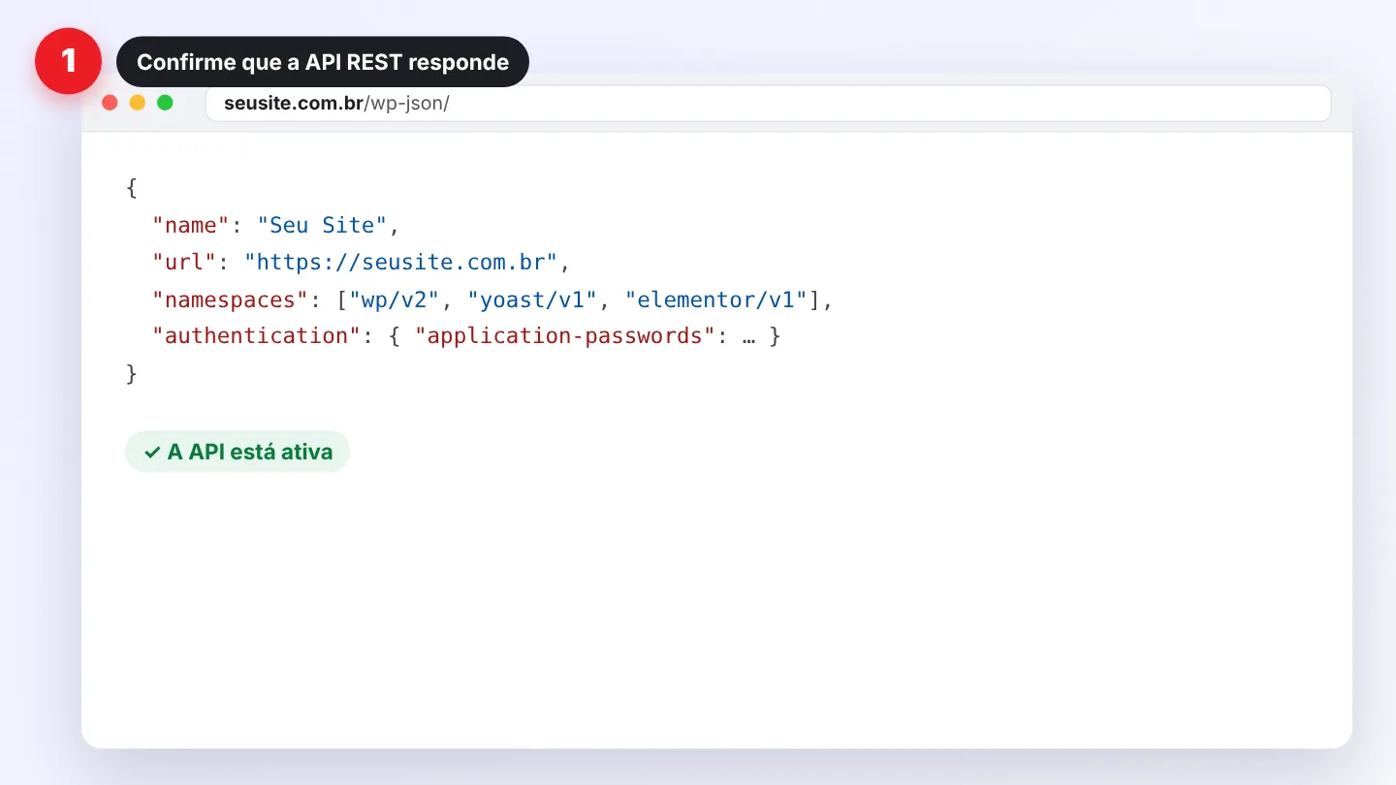Click the "wp/v2" namespace value
This screenshot has width=1396, height=785.
pyautogui.click(x=395, y=299)
